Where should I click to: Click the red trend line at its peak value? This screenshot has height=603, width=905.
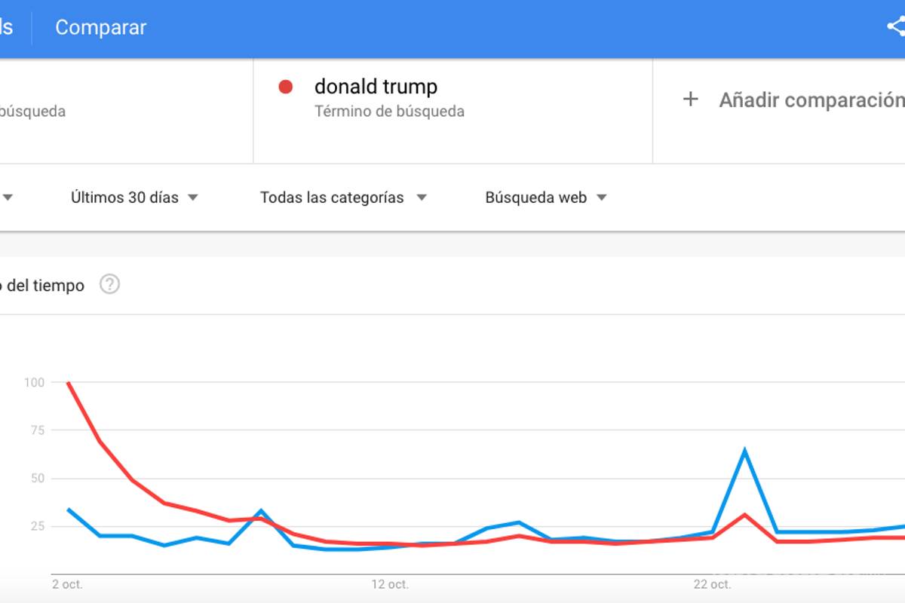click(x=68, y=383)
